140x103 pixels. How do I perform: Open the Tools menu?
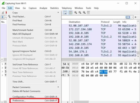88,8
